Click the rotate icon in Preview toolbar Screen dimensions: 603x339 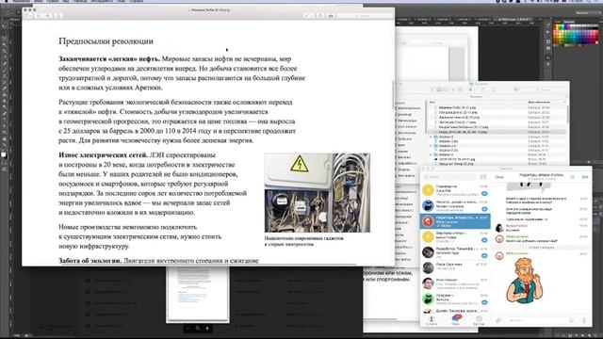pos(320,15)
